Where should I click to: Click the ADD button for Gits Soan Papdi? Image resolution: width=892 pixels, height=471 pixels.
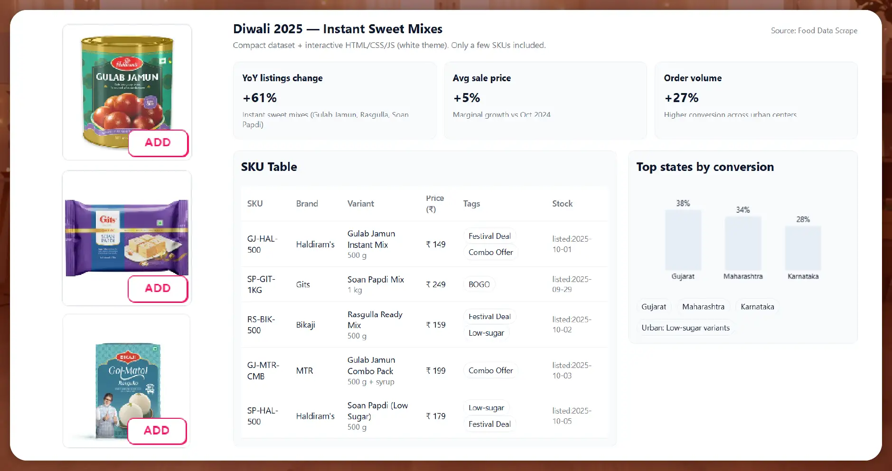click(x=158, y=288)
